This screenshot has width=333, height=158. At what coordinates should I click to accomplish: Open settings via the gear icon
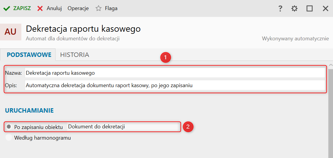294,9
